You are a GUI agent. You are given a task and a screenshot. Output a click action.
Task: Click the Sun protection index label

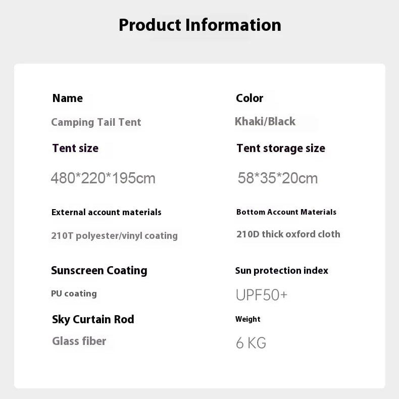(x=282, y=270)
